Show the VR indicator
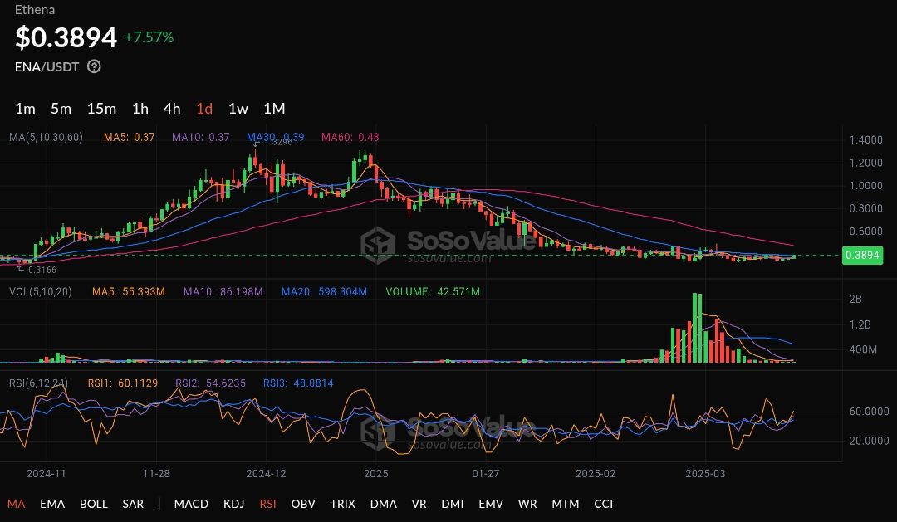Viewport: 897px width, 522px height. point(419,504)
